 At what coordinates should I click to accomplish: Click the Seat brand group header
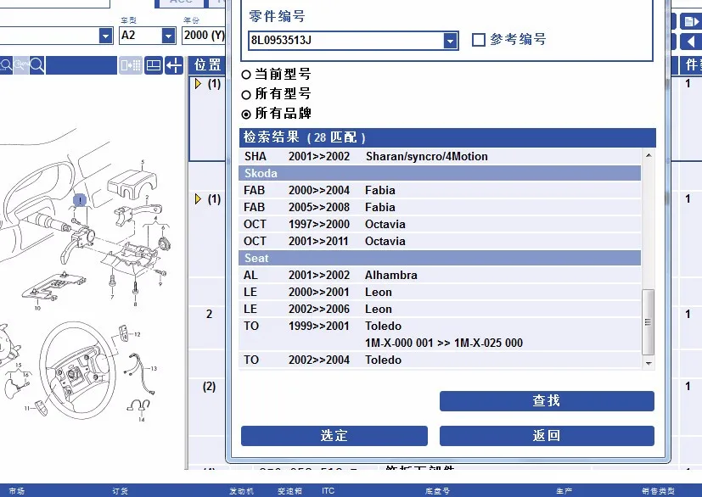click(440, 258)
